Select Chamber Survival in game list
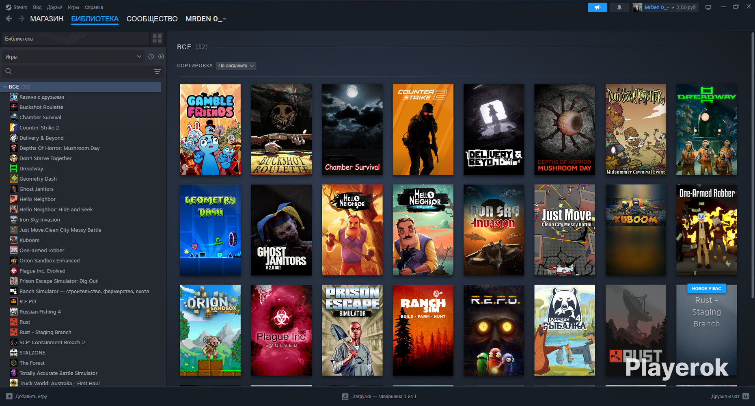 (x=41, y=117)
